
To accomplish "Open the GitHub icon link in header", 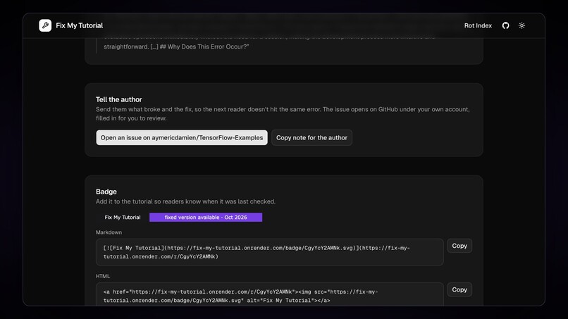I will coord(506,25).
